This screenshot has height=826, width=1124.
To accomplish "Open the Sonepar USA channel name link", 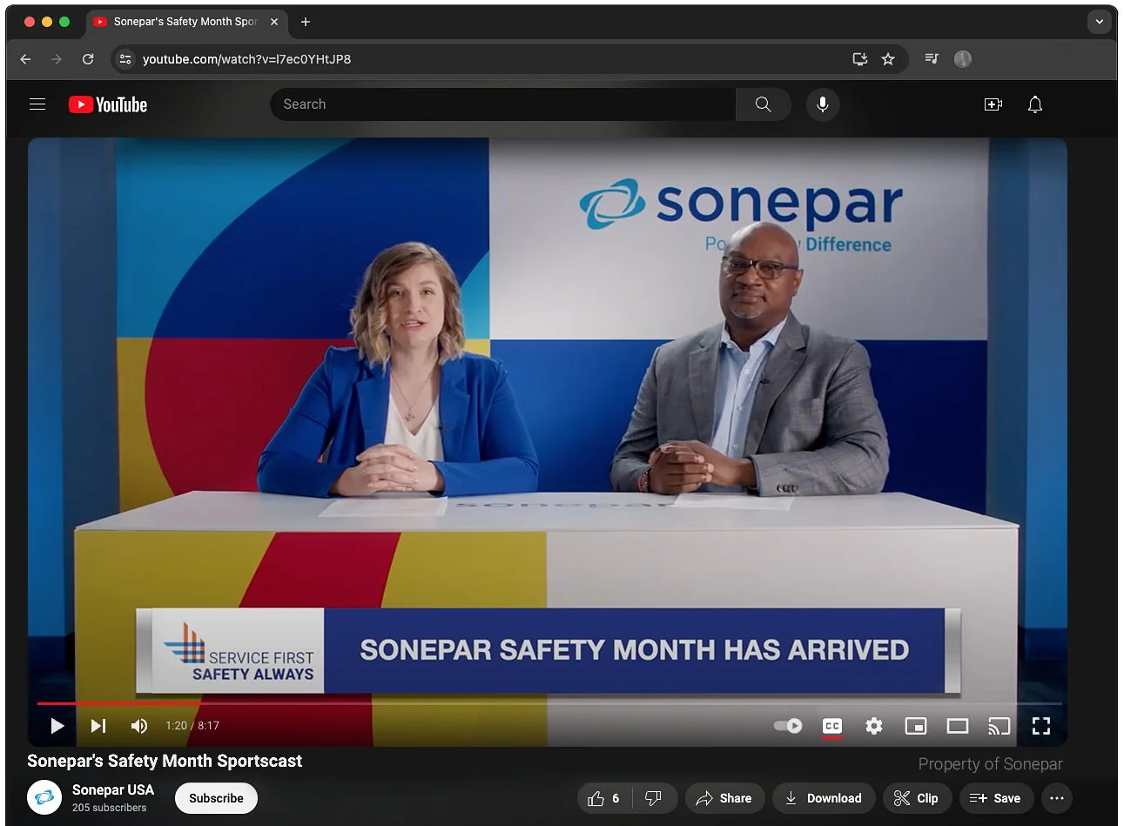I will pos(113,789).
